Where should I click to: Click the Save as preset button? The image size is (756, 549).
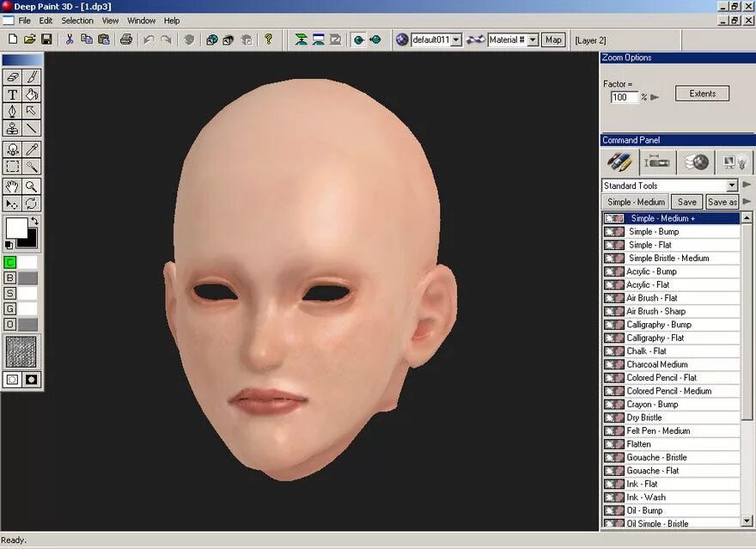point(722,202)
